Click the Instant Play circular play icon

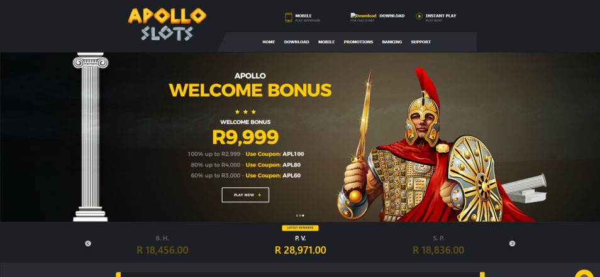coord(419,16)
